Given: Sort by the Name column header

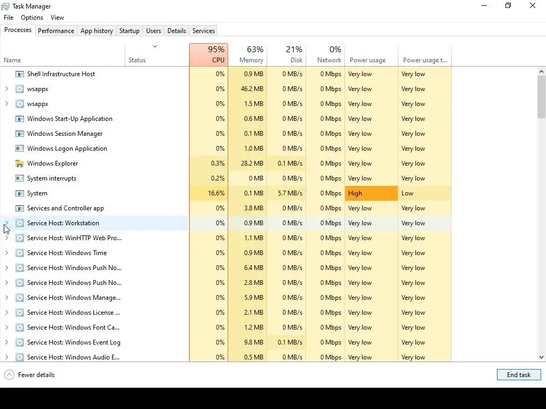Looking at the screenshot, I should click(x=63, y=55).
